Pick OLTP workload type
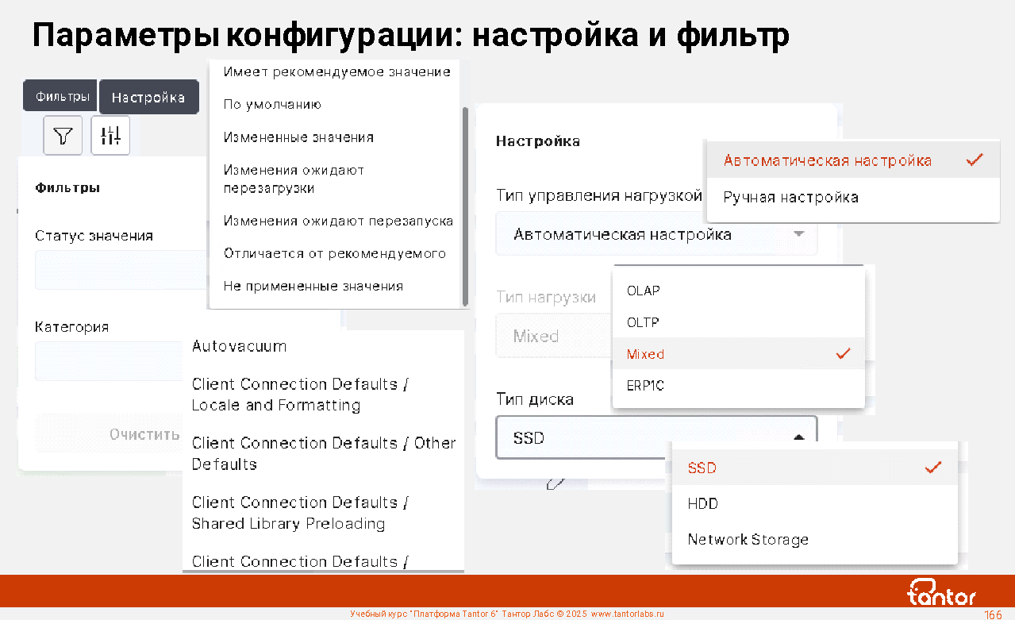Screen dimensions: 1015x620 pyautogui.click(x=643, y=322)
